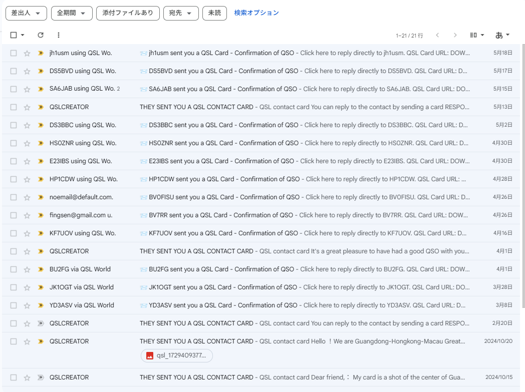This screenshot has height=392, width=525.
Task: Select the 2024/10/15 QSLCREATOR email checkbox
Action: [x=14, y=377]
